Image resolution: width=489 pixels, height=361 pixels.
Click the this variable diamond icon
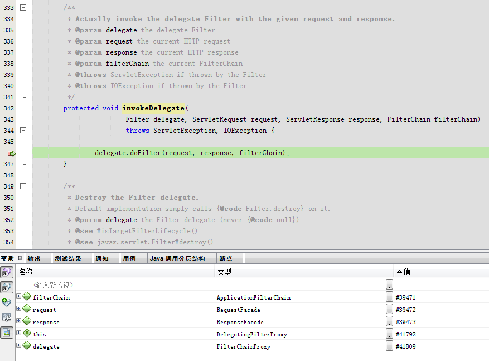[27, 333]
